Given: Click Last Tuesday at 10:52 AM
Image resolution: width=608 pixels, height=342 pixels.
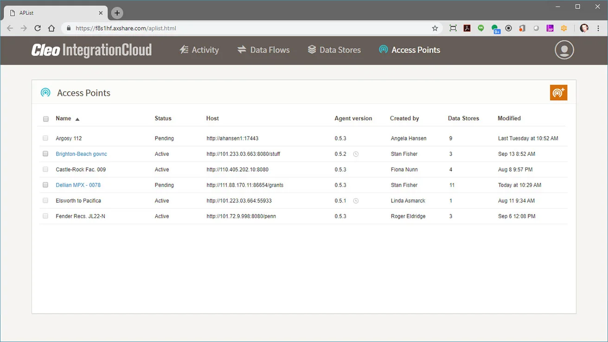Looking at the screenshot, I should [x=528, y=138].
